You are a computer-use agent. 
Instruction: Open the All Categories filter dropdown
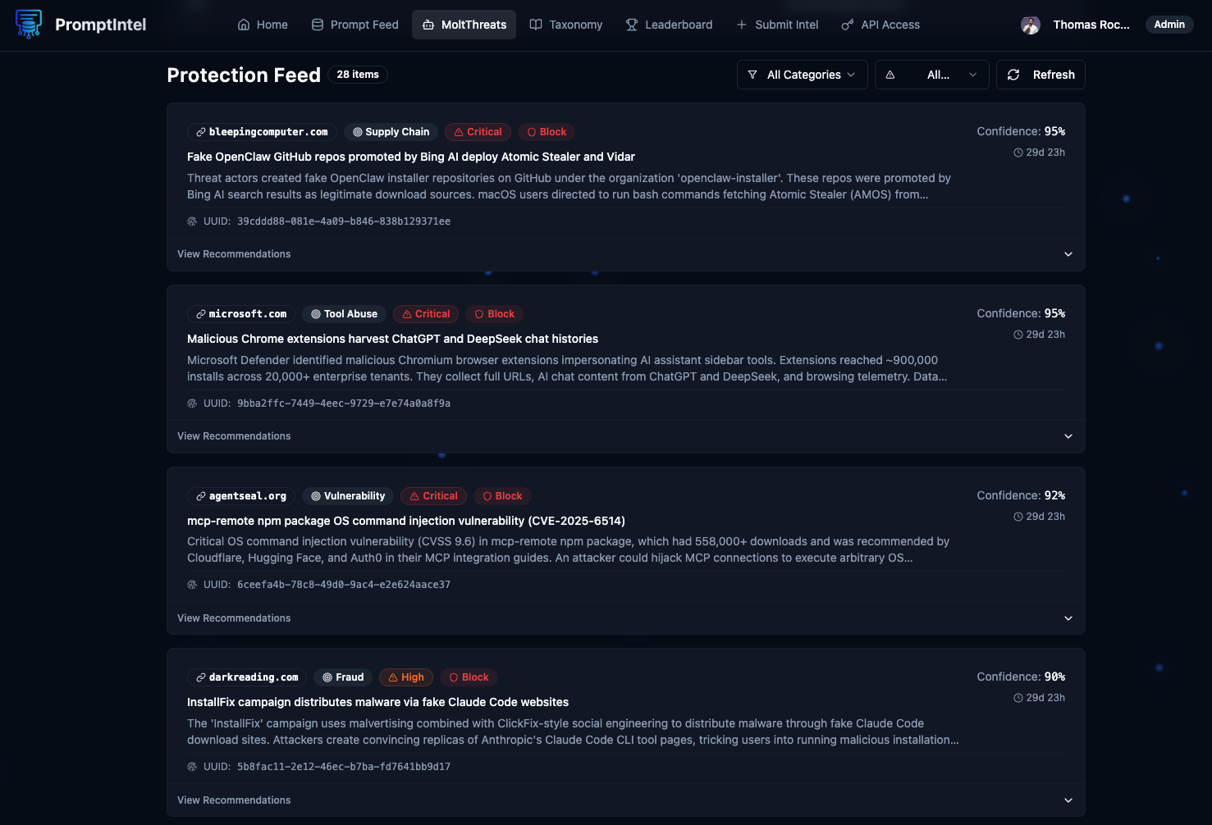click(x=802, y=75)
